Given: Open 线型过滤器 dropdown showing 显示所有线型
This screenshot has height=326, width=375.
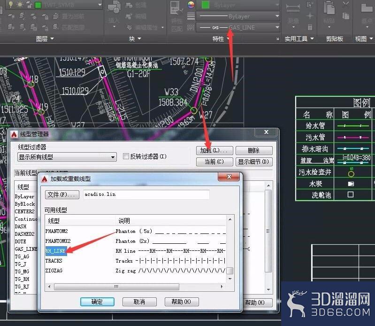Looking at the screenshot, I should pyautogui.click(x=67, y=157).
